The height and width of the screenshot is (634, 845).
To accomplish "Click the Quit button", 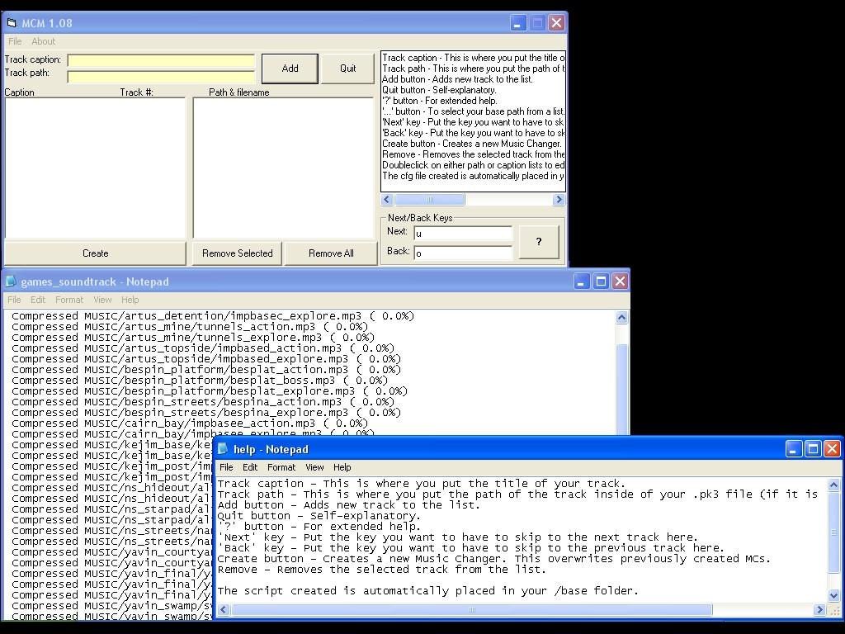I will (x=348, y=69).
